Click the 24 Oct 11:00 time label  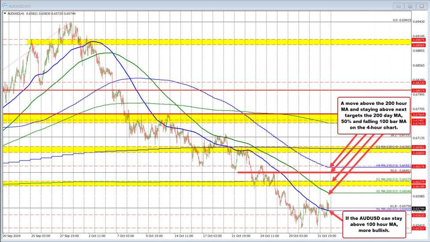point(269,236)
